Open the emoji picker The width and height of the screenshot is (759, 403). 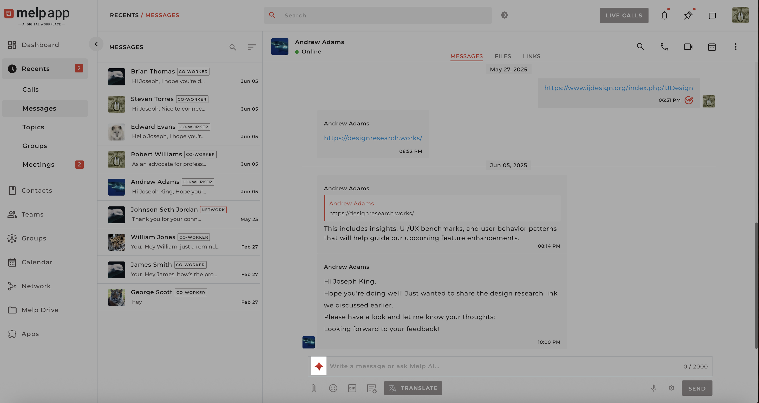[333, 388]
